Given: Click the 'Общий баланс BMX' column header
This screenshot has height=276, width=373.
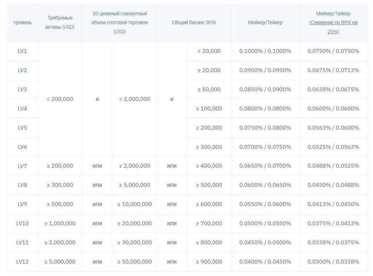Looking at the screenshot, I should (x=194, y=23).
